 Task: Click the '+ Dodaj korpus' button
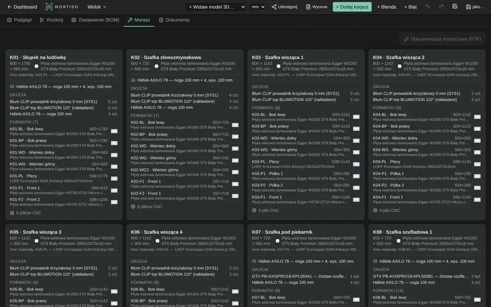click(352, 7)
